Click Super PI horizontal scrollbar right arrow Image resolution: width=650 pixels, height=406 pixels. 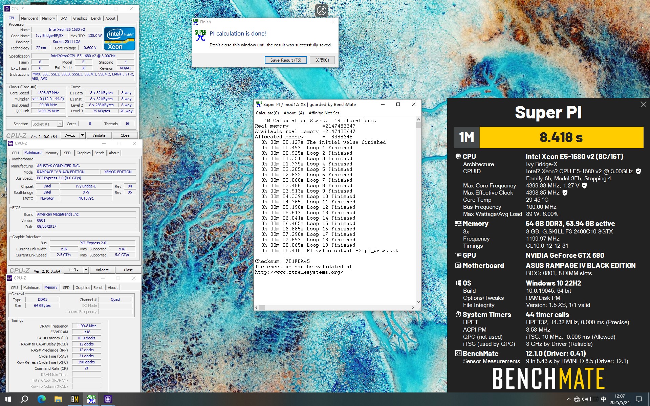point(413,308)
